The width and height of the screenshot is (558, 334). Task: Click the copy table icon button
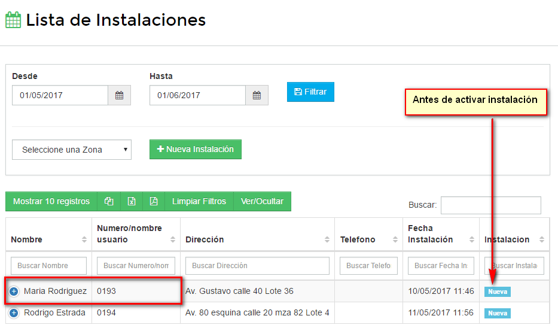pyautogui.click(x=109, y=202)
